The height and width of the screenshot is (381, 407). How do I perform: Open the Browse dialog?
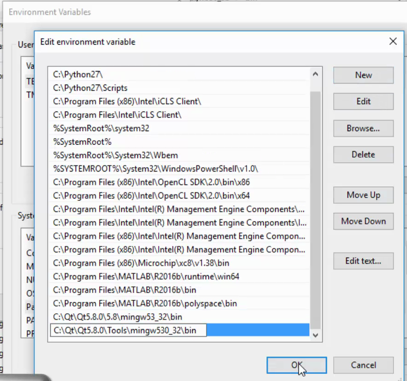coord(363,128)
